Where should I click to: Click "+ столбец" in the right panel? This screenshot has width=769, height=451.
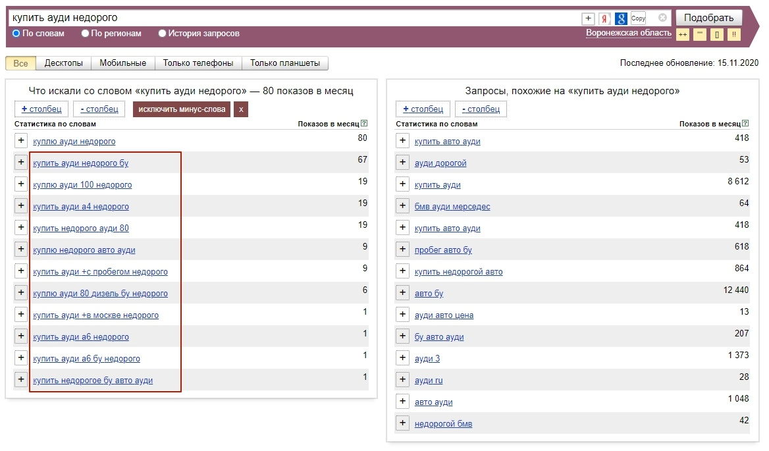tap(423, 109)
